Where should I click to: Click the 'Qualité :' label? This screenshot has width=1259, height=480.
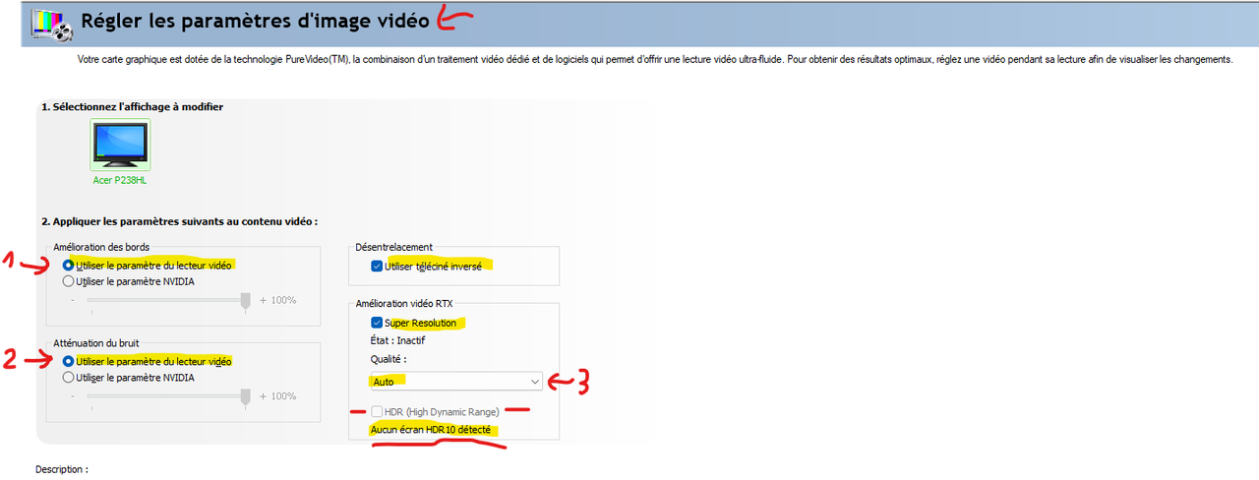[x=389, y=360]
